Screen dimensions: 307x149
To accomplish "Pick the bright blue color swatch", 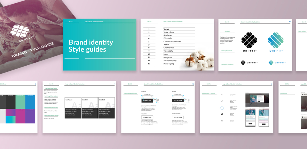I will [30, 102].
